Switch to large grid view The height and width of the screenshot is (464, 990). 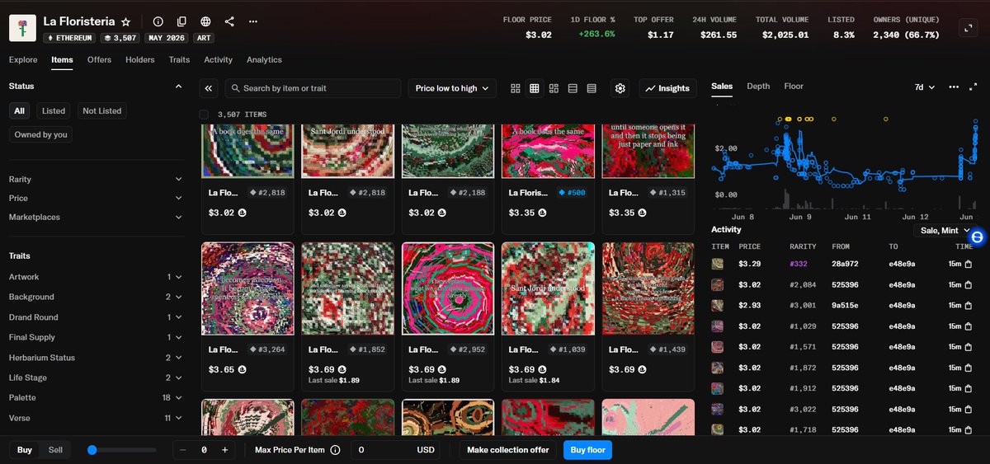[516, 88]
